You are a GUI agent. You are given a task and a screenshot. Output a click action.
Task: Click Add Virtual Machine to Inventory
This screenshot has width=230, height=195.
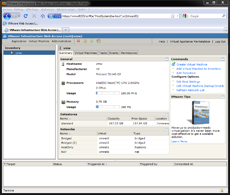click(x=199, y=69)
